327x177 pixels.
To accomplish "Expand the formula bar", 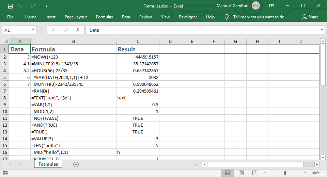I will 322,30.
